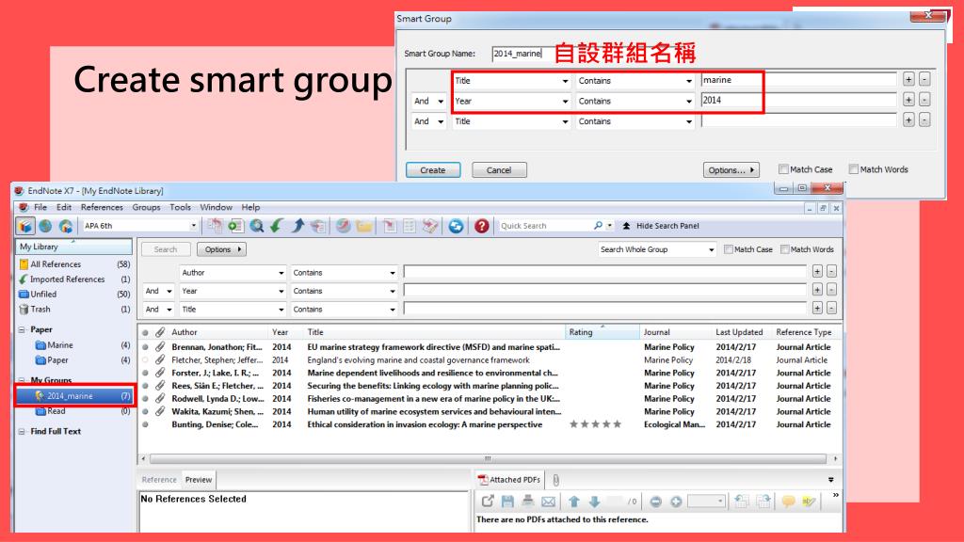Click the Print PDF icon
The width and height of the screenshot is (964, 542).
click(527, 502)
